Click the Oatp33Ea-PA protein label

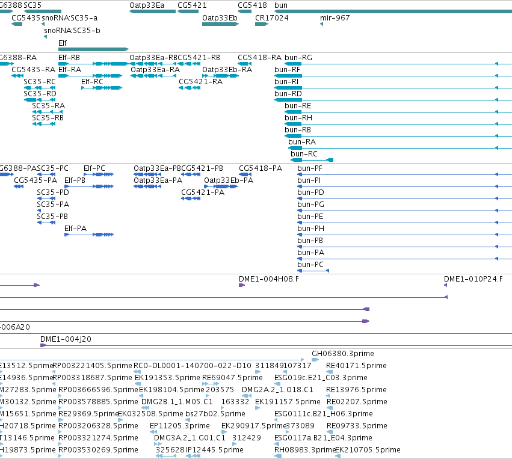coord(158,180)
